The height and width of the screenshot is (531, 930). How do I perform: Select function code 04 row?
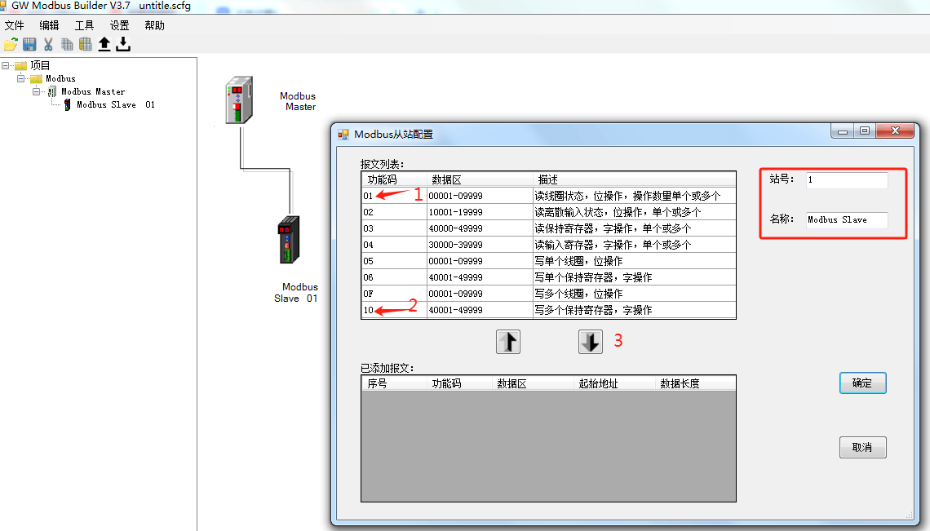point(549,245)
